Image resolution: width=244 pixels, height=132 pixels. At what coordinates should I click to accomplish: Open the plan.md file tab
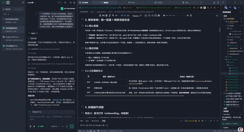tap(127, 8)
